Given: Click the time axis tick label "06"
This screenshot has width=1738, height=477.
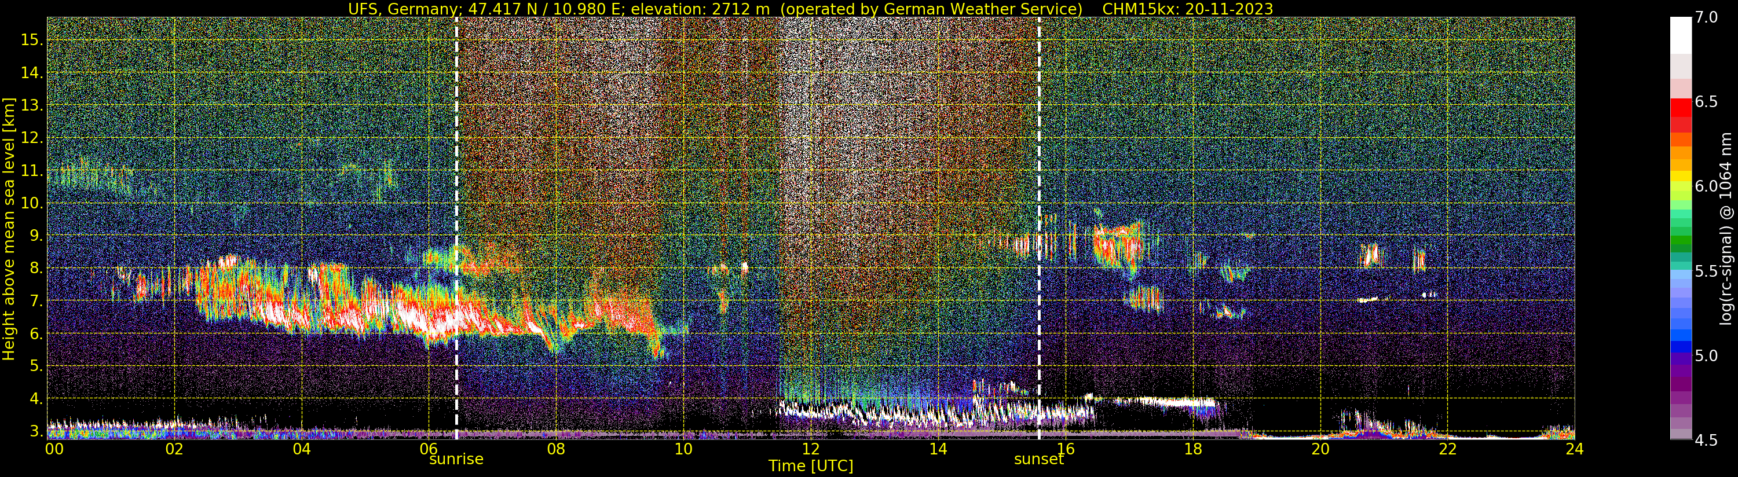Looking at the screenshot, I should coord(429,449).
